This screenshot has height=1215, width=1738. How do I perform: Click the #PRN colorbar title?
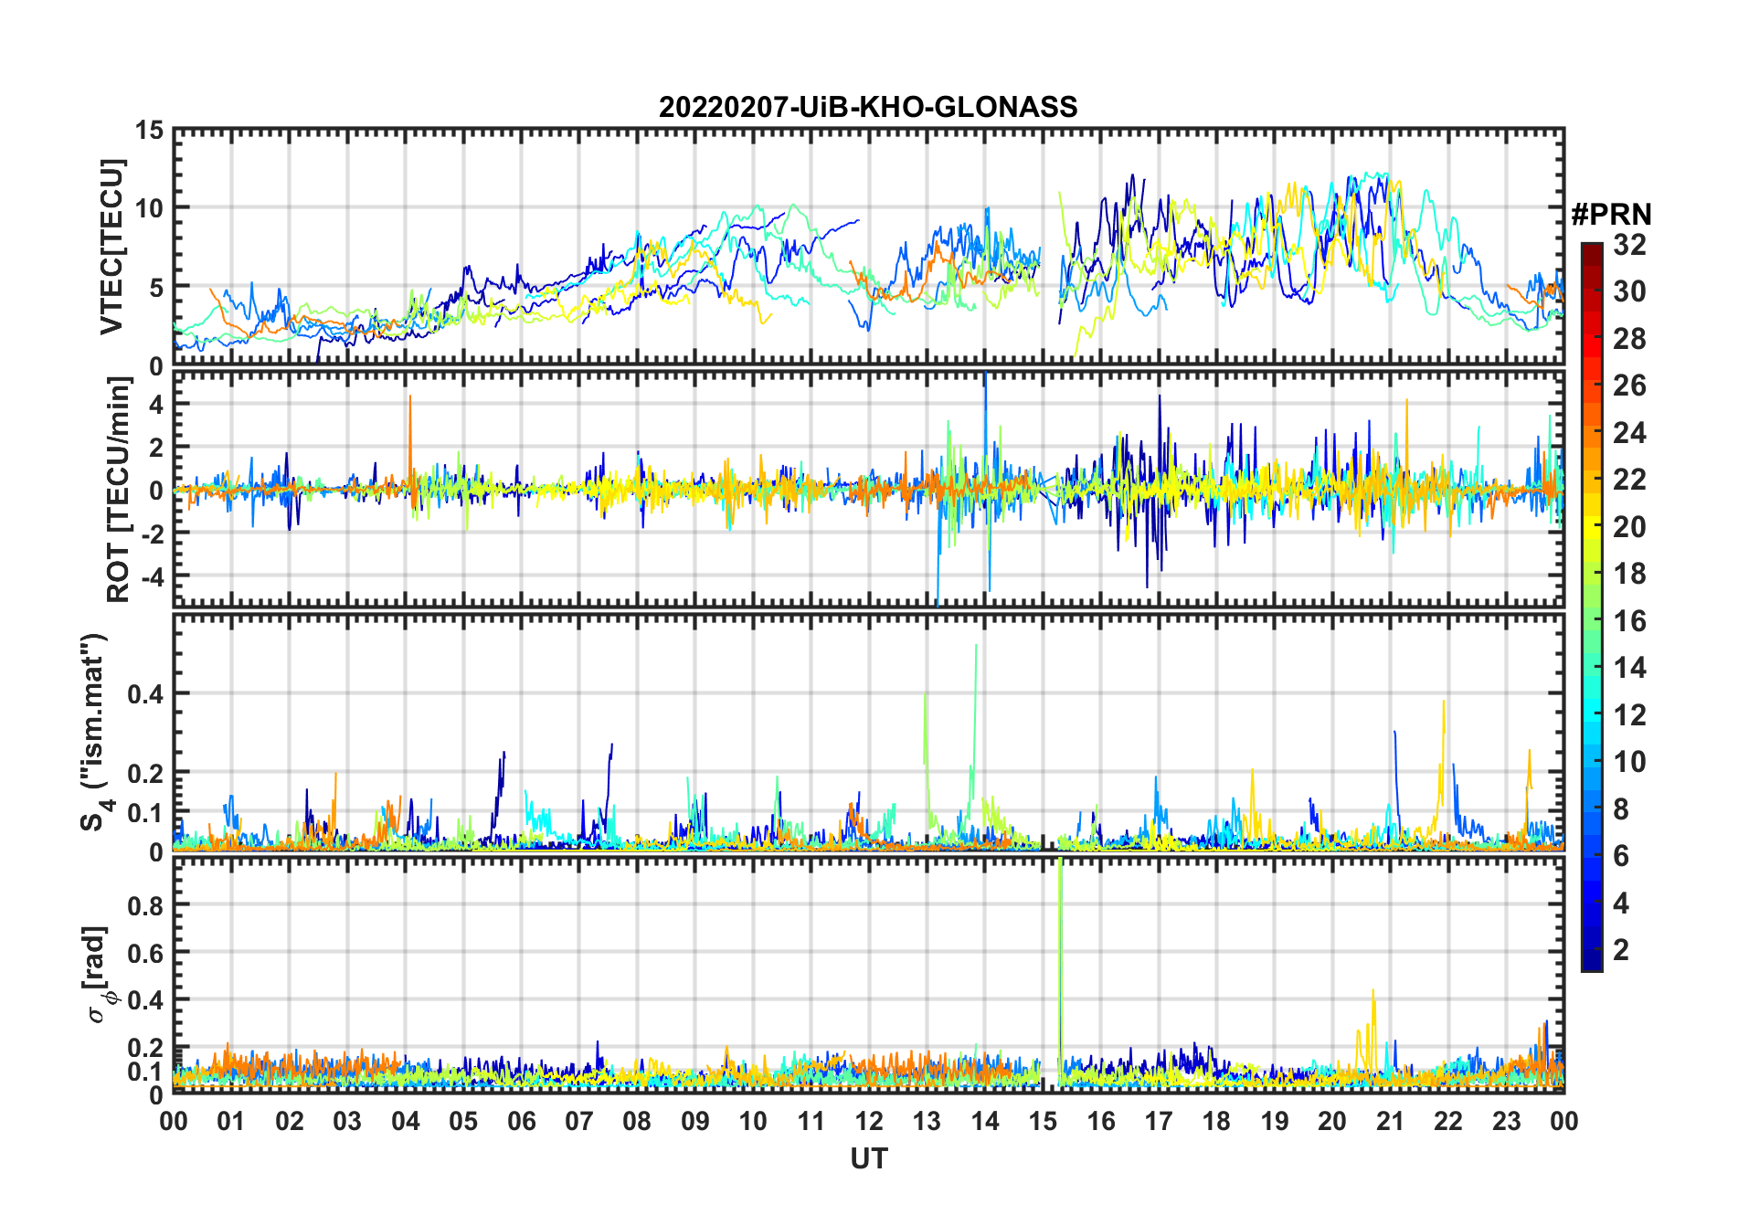(1611, 215)
